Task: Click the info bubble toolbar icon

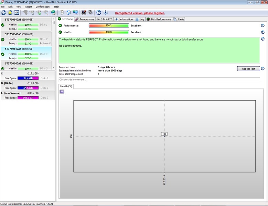Action: coord(106,12)
